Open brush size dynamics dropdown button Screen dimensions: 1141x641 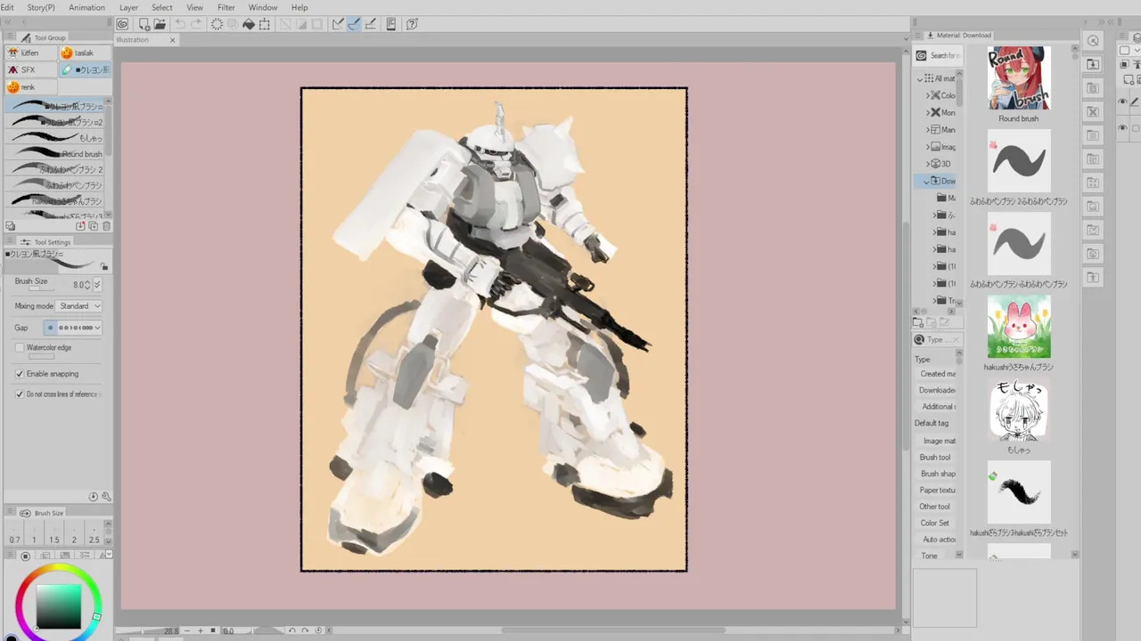[x=97, y=284]
